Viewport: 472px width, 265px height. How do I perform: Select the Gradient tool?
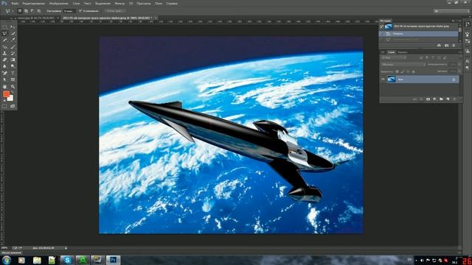[13, 60]
